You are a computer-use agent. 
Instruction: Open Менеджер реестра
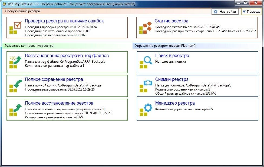point(197,110)
